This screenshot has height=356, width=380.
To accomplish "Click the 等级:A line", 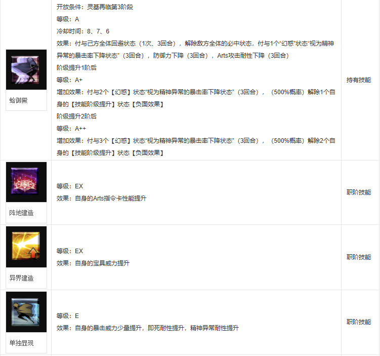I will pos(68,19).
